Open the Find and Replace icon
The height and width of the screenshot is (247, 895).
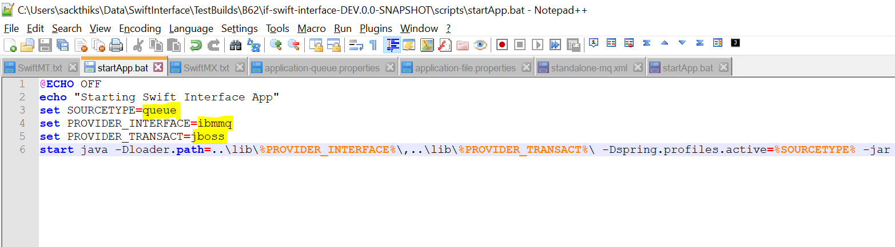253,44
